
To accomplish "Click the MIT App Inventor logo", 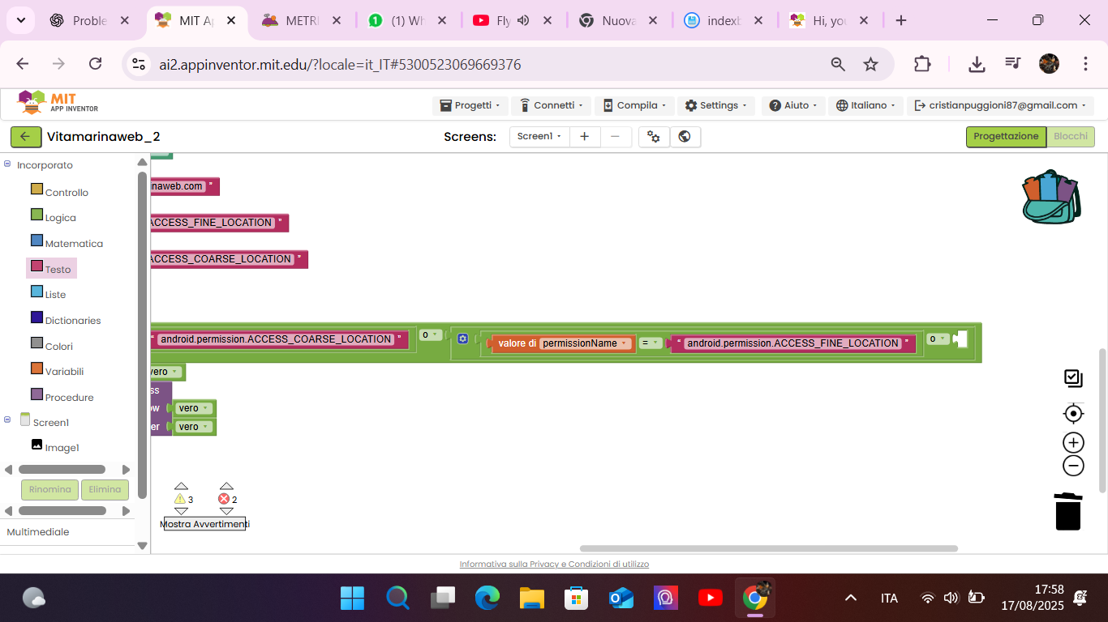I will [x=58, y=103].
